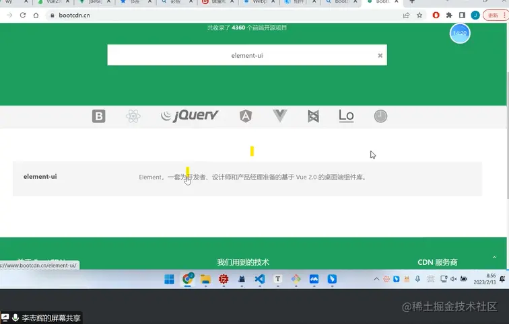This screenshot has height=324, width=509.
Task: Open the Chrome profile avatar
Action: [x=475, y=15]
